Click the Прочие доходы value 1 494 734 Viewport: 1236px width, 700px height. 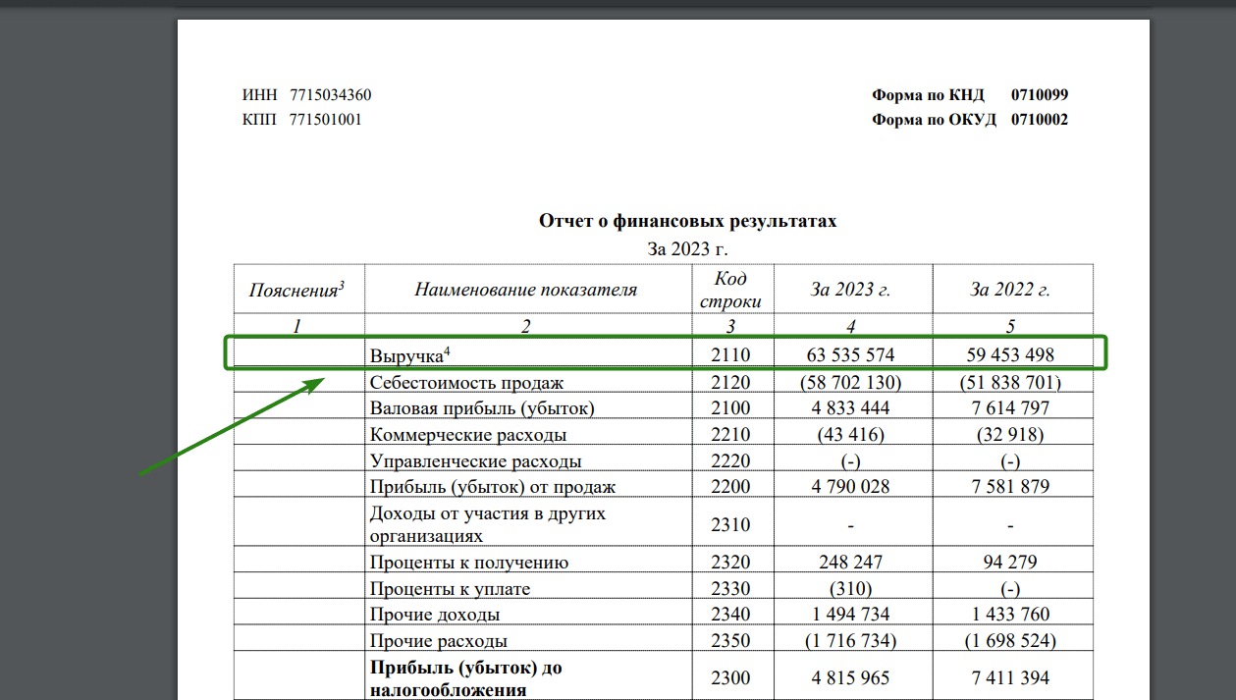[x=851, y=614]
